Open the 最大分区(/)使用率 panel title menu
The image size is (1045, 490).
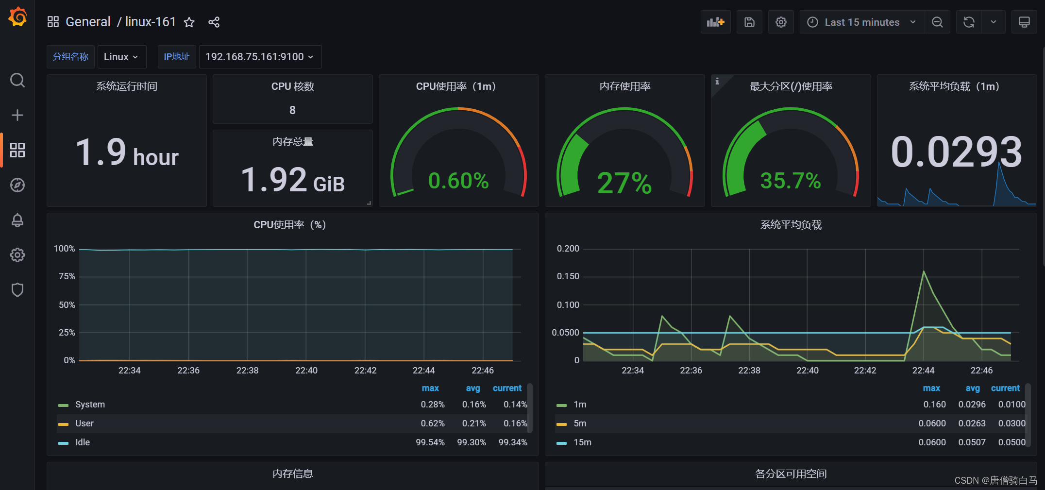pos(791,86)
